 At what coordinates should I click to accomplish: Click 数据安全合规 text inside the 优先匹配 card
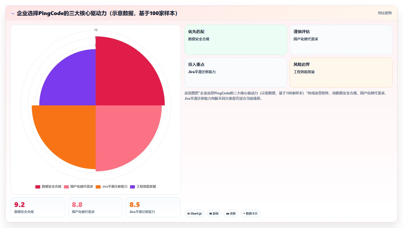[x=199, y=39]
